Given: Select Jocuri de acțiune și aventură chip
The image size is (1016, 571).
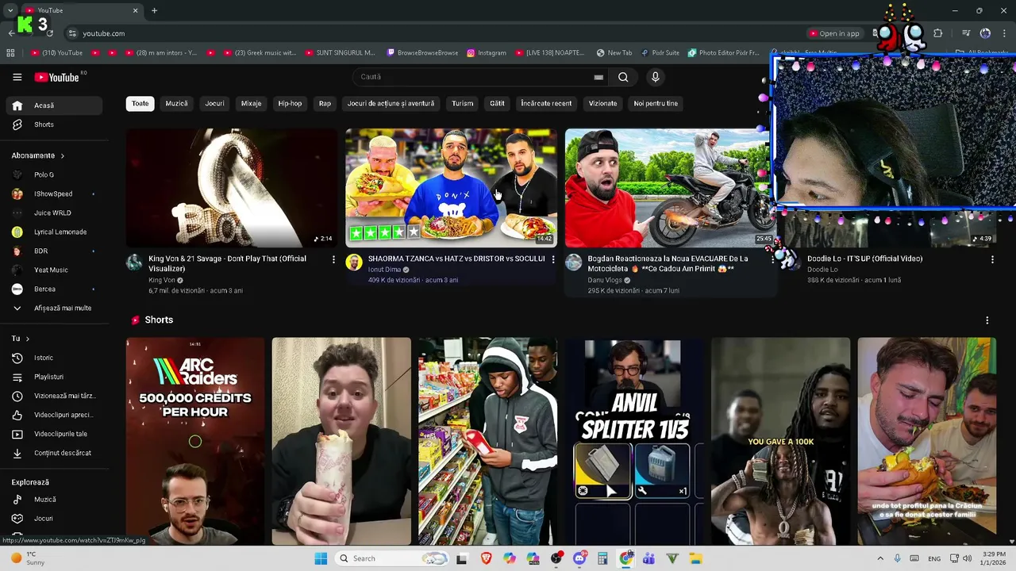Looking at the screenshot, I should pos(391,103).
